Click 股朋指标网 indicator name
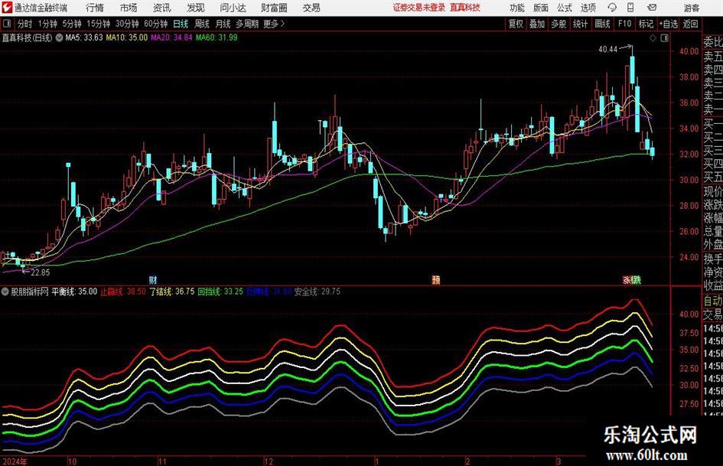Screen dimensions: 723x466 coord(30,292)
